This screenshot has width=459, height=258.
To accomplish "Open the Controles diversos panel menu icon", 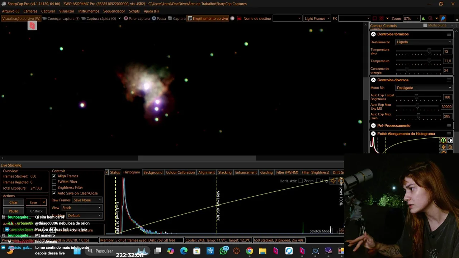I will coord(449,80).
